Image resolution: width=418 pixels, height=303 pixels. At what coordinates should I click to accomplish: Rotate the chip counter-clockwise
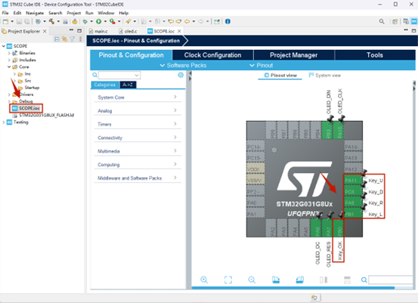coord(299,280)
